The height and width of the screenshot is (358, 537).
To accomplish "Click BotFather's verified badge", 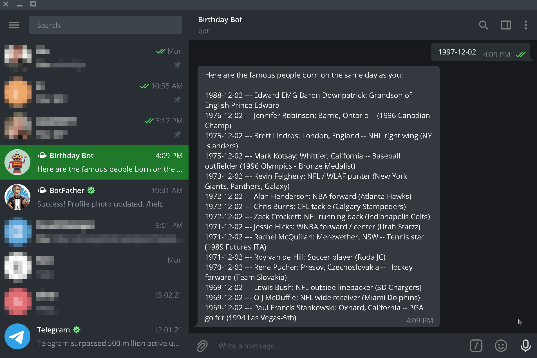I will pos(91,190).
